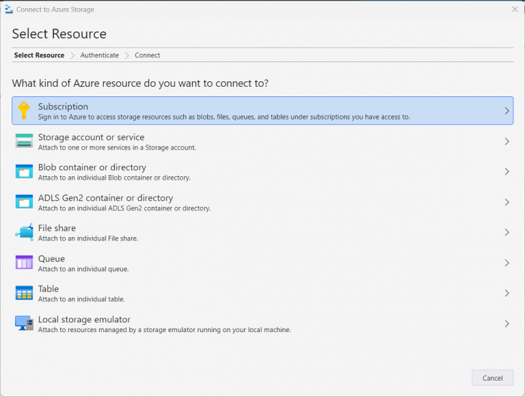Click the Local storage emulator icon
The width and height of the screenshot is (525, 397).
pyautogui.click(x=24, y=324)
